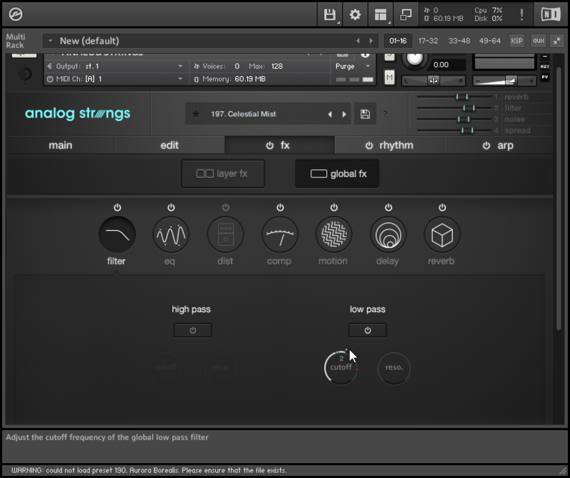Save the current preset disk icon
Viewport: 570px width, 478px height.
point(365,114)
